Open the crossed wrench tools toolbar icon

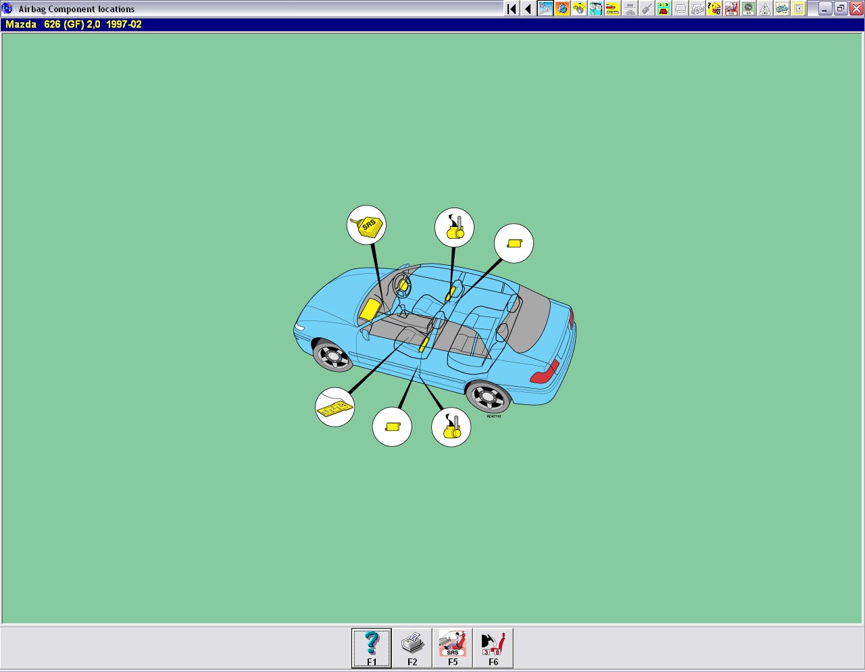[545, 9]
